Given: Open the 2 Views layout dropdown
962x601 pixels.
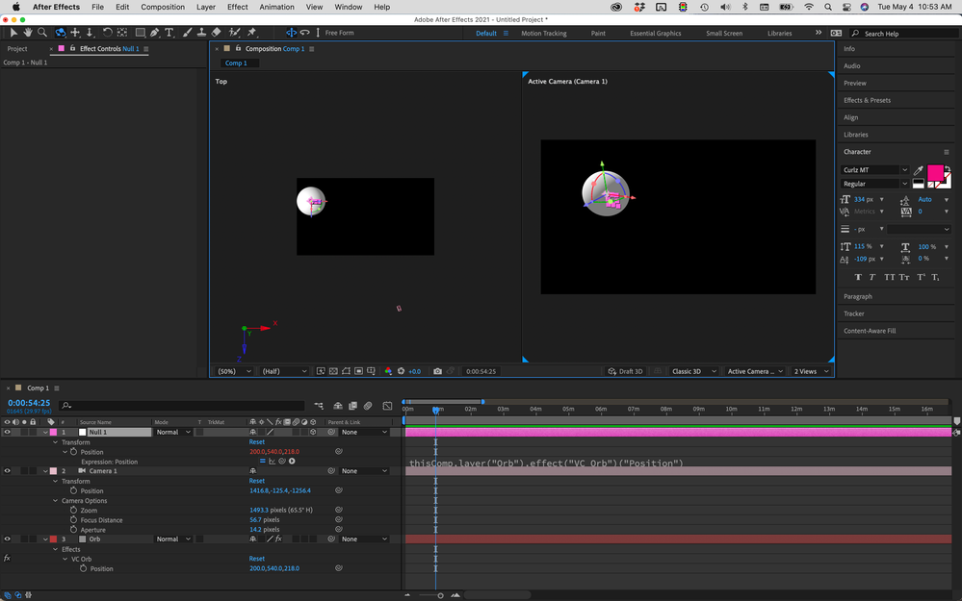Looking at the screenshot, I should click(811, 371).
